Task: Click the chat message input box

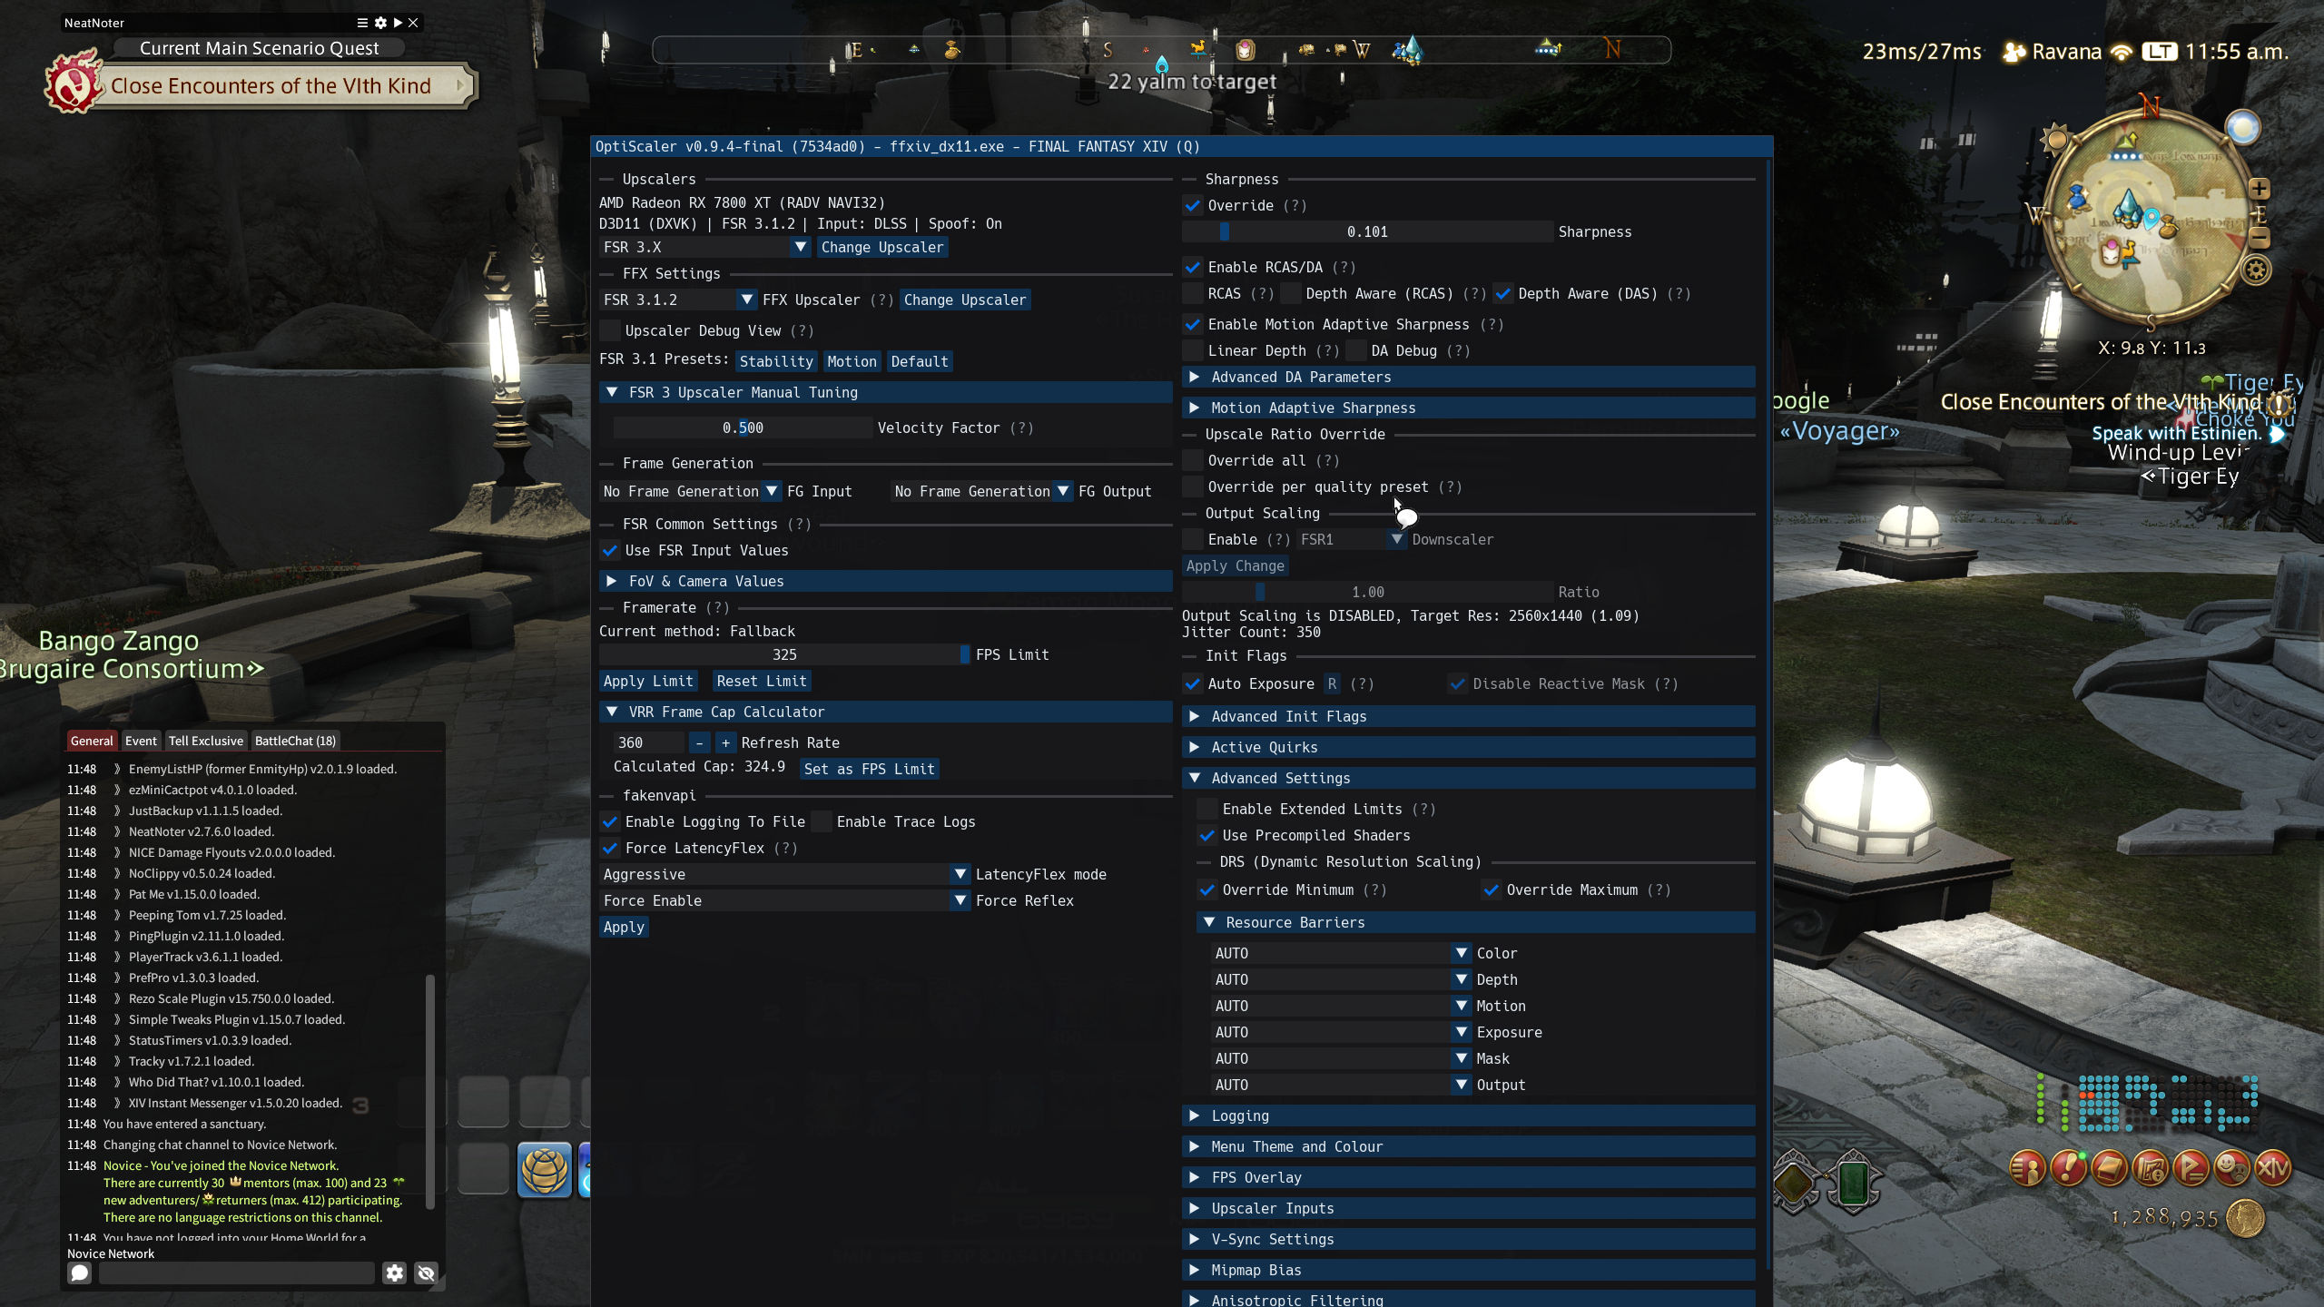Action: click(x=236, y=1273)
